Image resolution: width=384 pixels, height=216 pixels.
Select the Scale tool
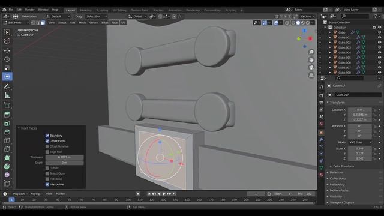(x=7, y=68)
